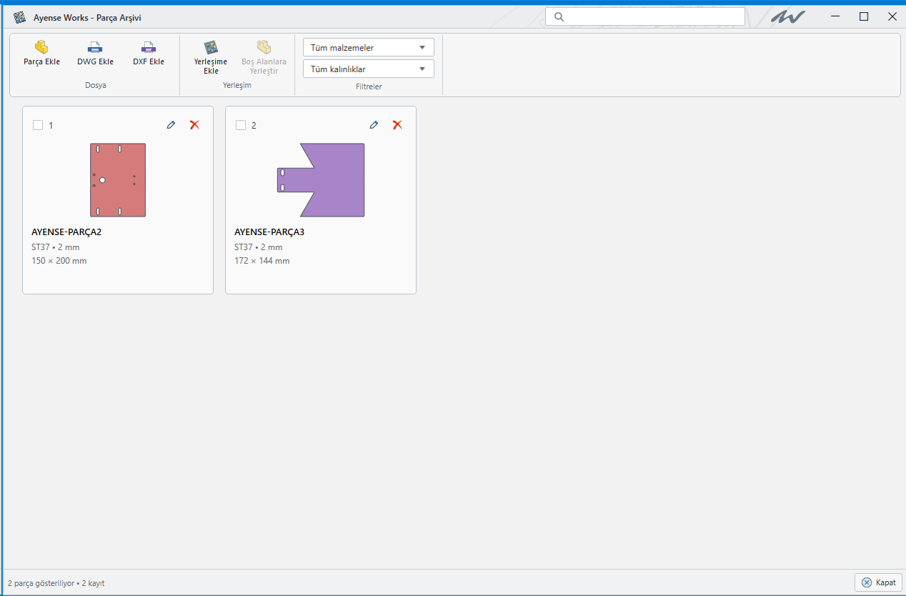Open the Tüm kalınlıklar thickness filter
906x596 pixels.
coord(369,69)
